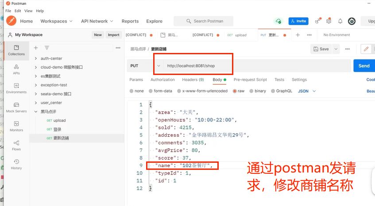Expand the cloud-demo 微服务接口 collection
375x206 pixels.
35,67
